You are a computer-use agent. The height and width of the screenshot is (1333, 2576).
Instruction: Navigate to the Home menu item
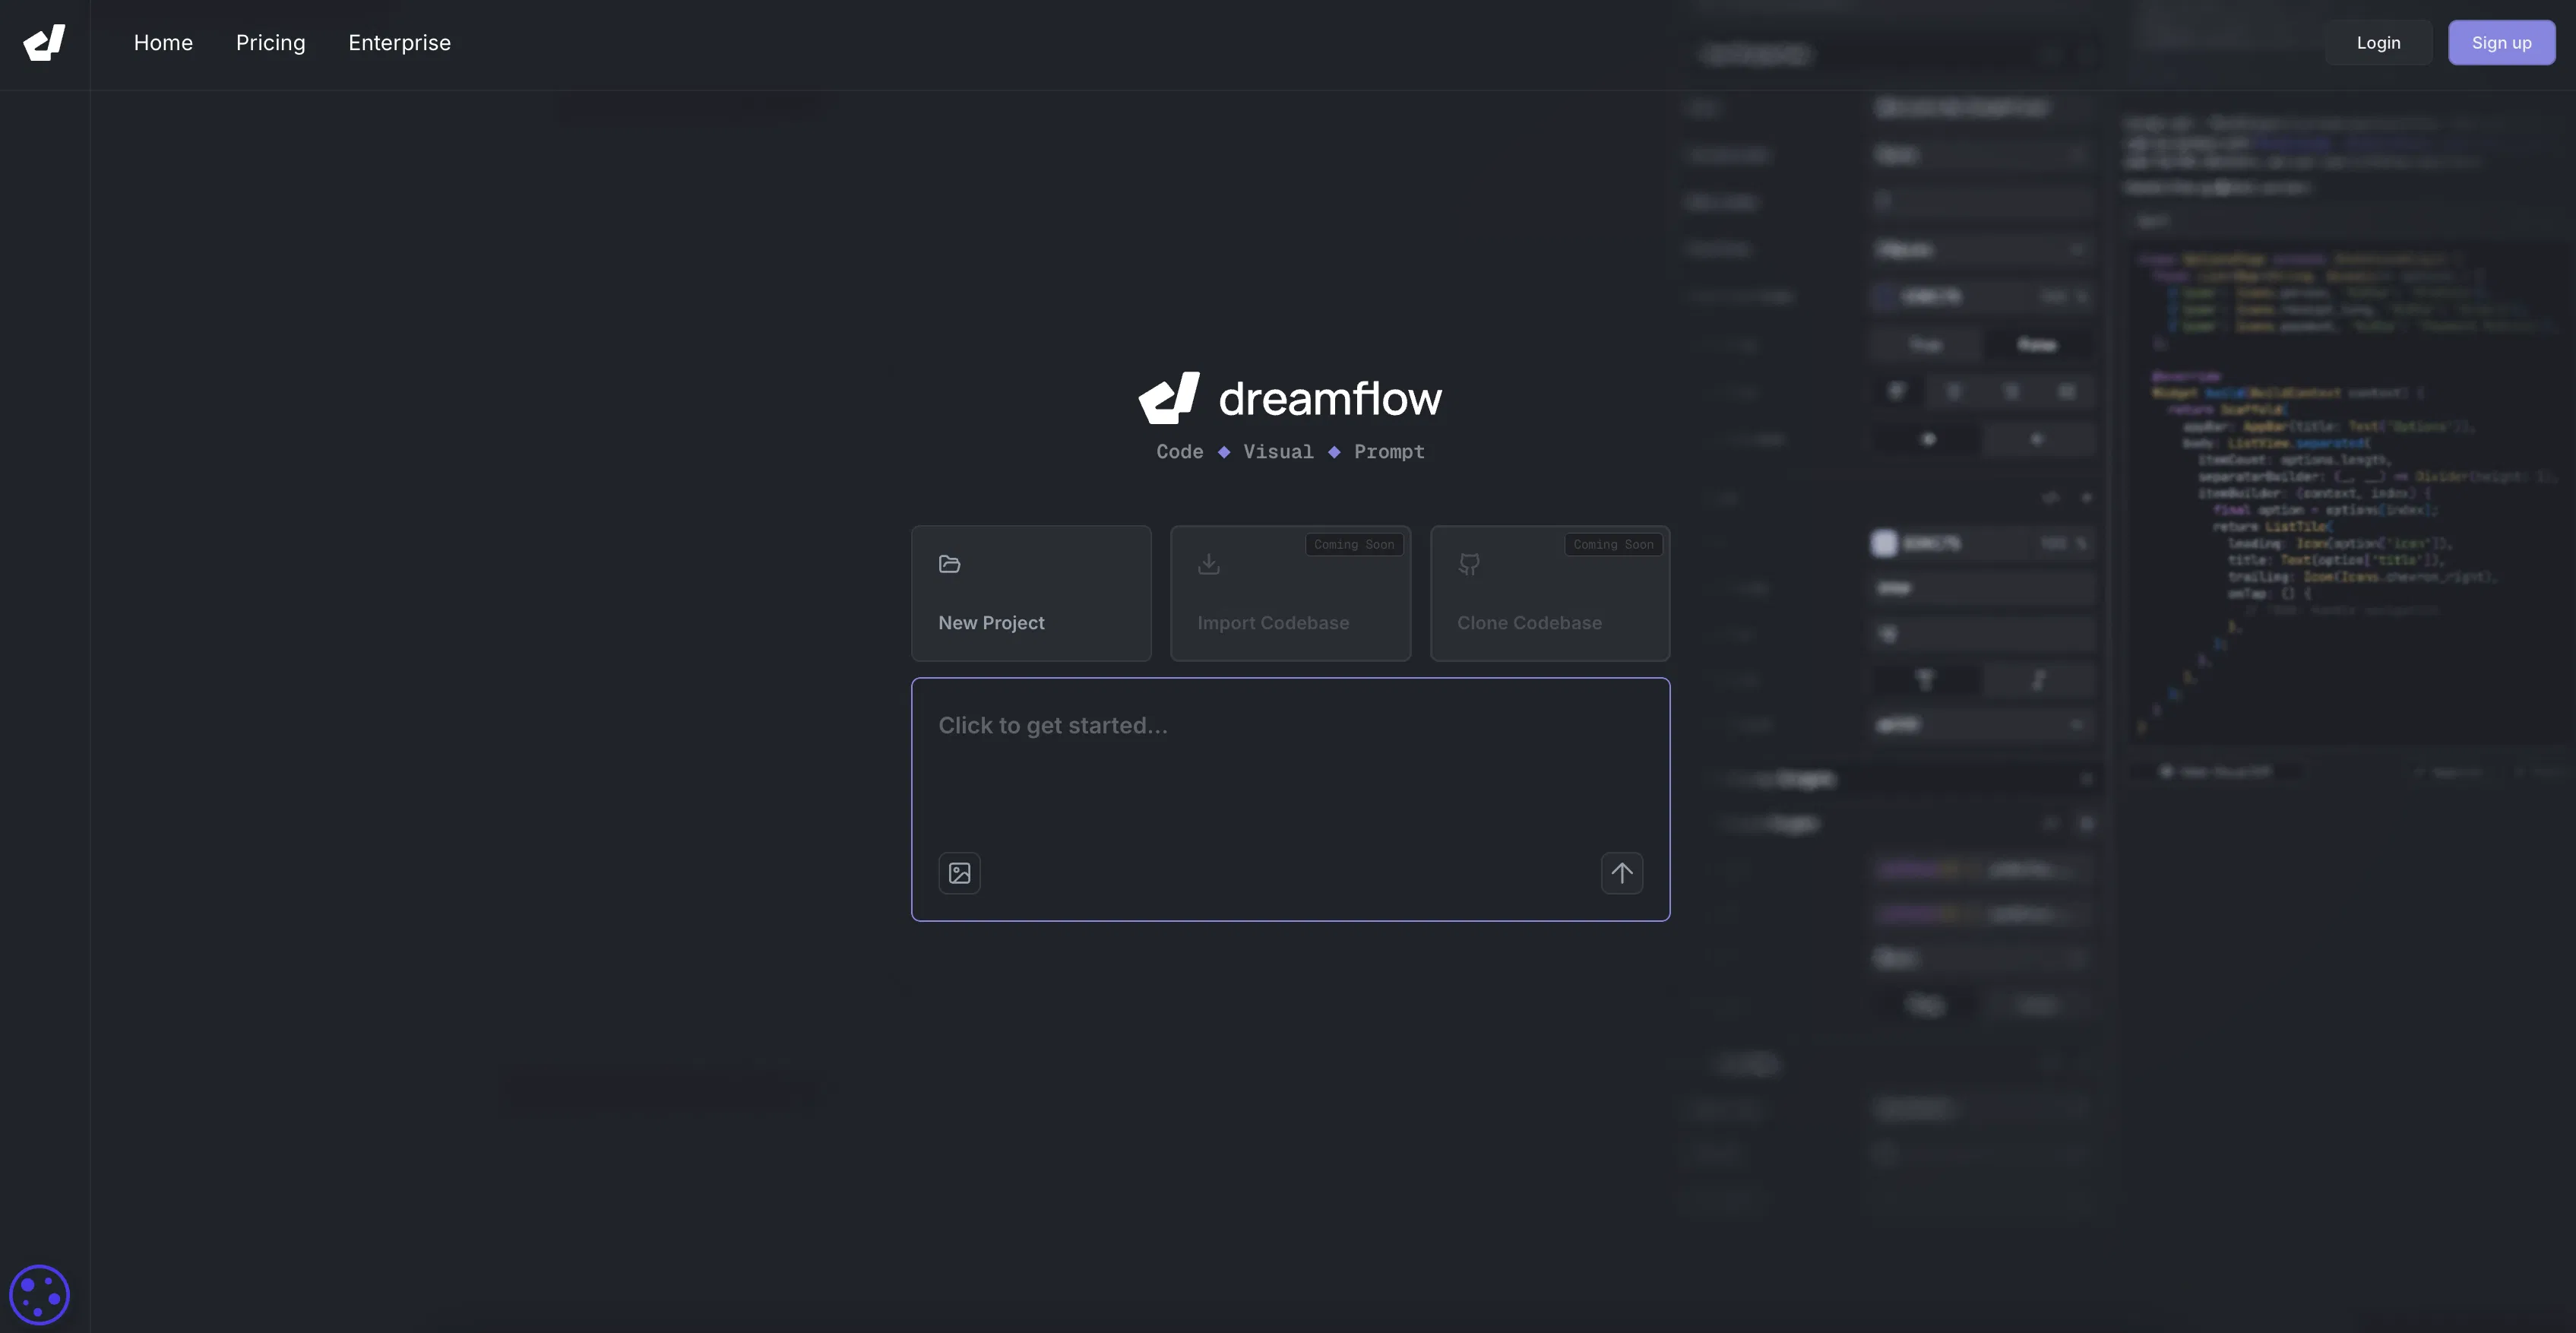coord(163,42)
